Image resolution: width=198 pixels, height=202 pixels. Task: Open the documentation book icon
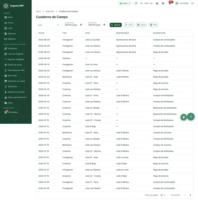coord(136,3)
